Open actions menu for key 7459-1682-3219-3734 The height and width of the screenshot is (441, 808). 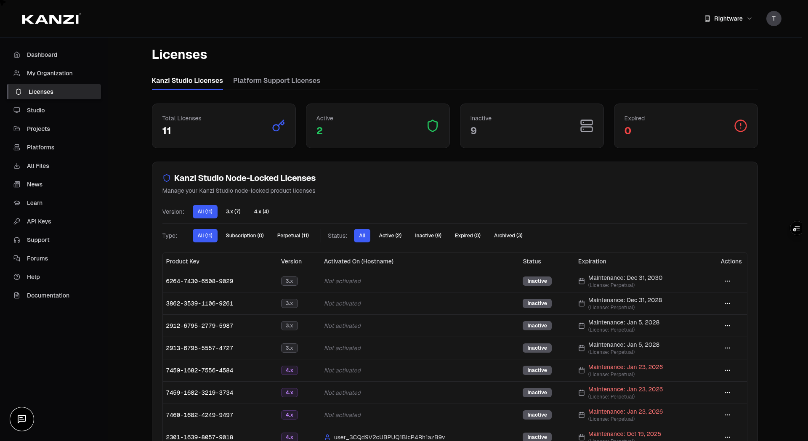click(728, 393)
